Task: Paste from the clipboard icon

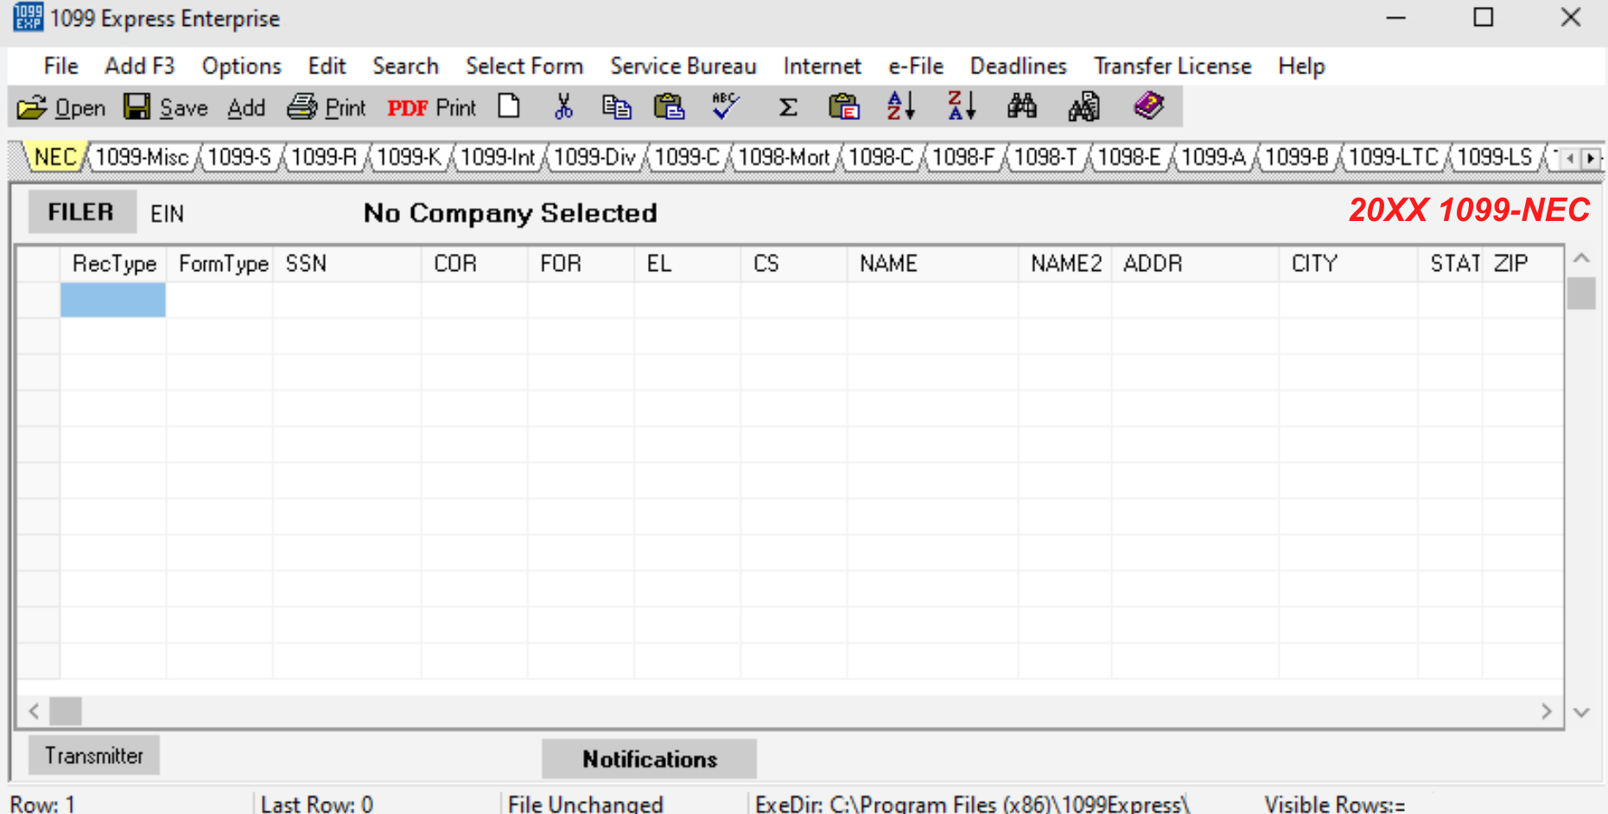Action: (669, 106)
